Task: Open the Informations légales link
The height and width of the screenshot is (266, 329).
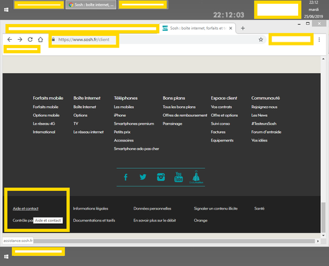Action: tap(90, 209)
